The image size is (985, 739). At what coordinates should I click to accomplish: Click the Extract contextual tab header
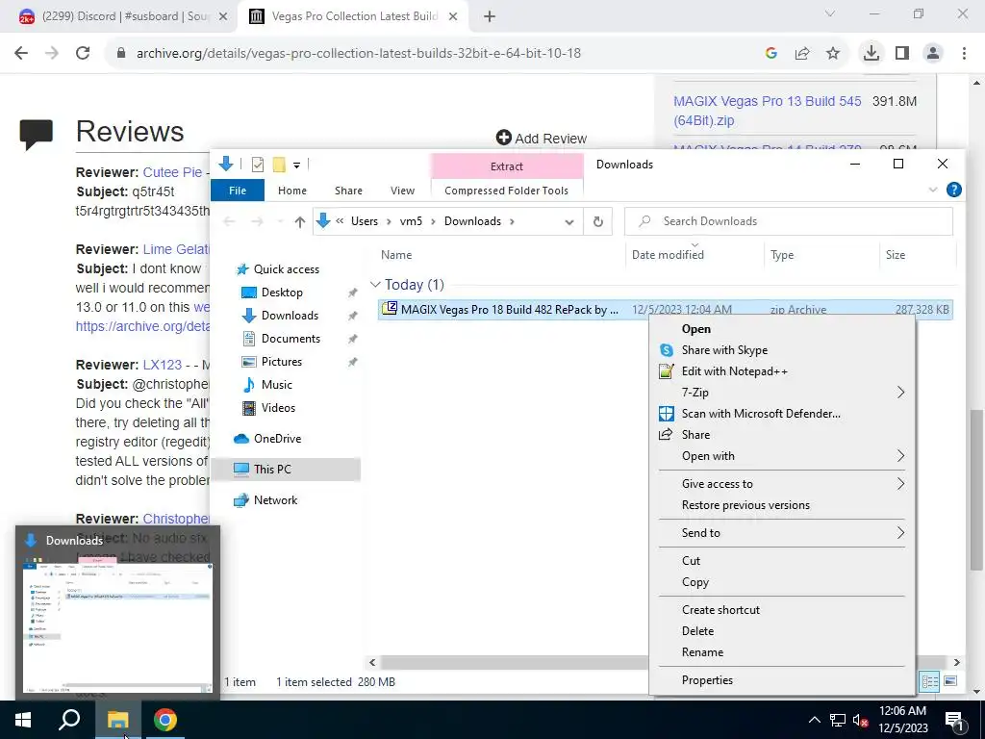point(506,166)
